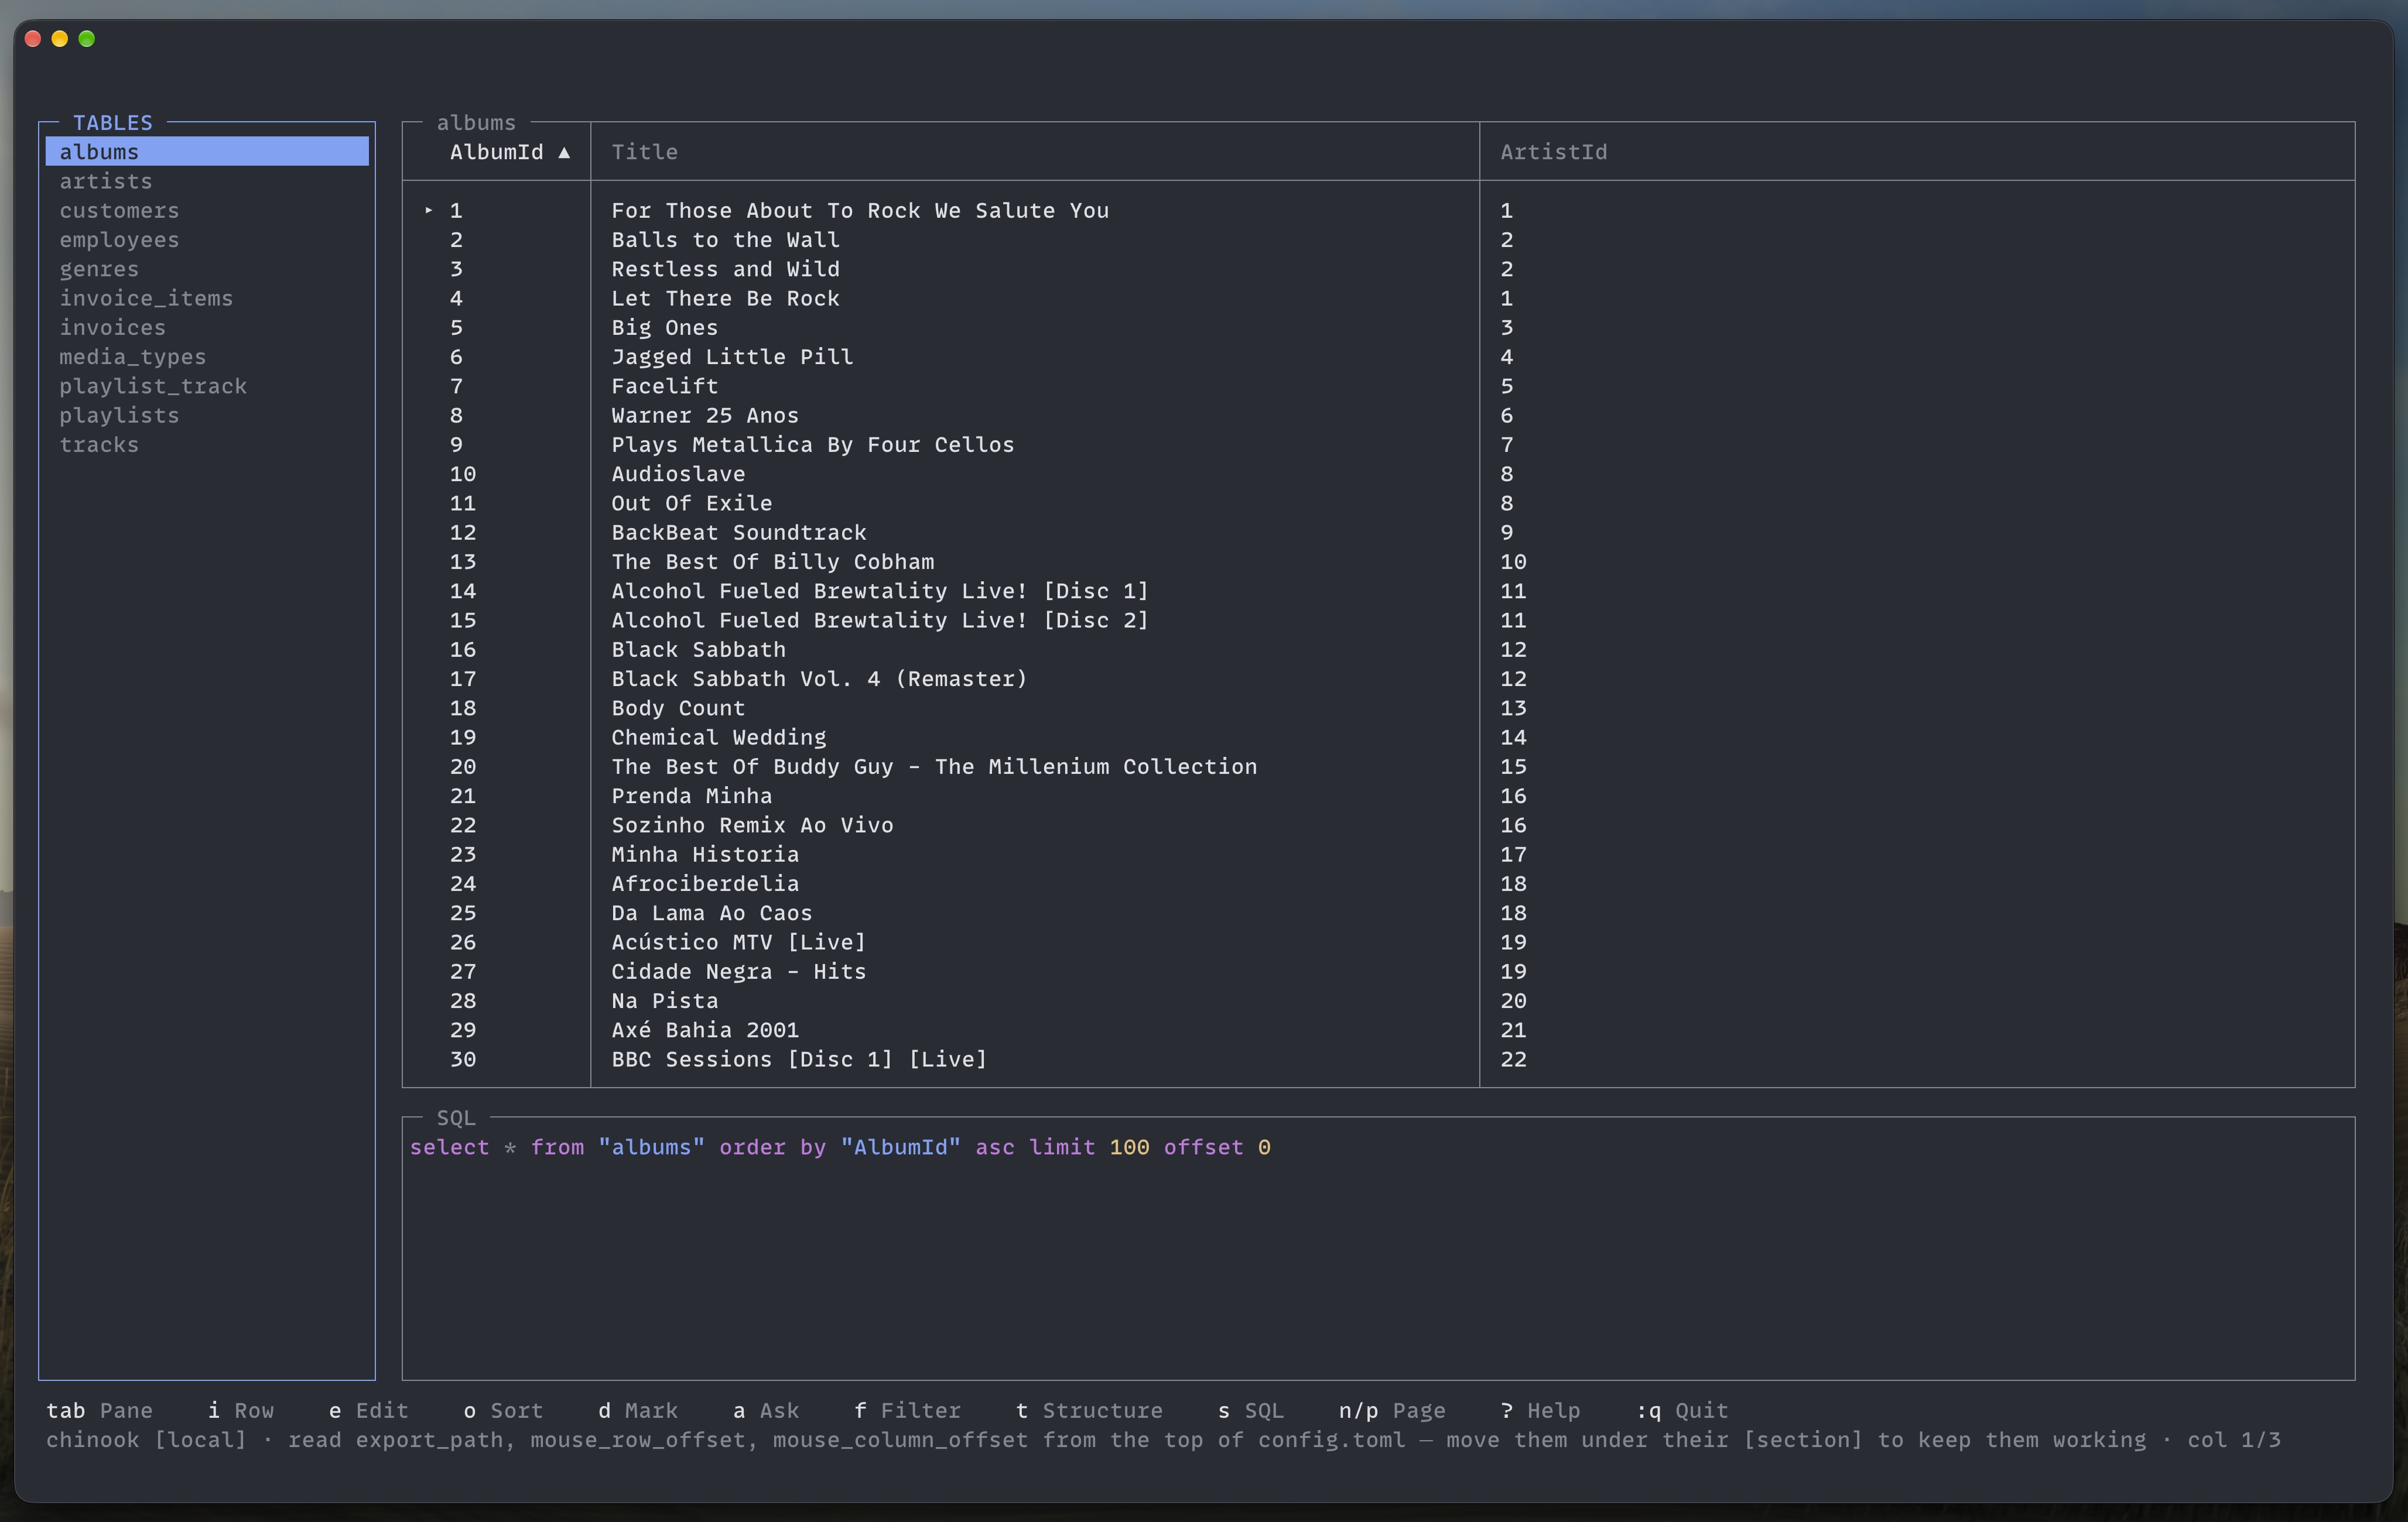Click the e Edit shortcut hint
This screenshot has height=1522, width=2408.
click(368, 1410)
